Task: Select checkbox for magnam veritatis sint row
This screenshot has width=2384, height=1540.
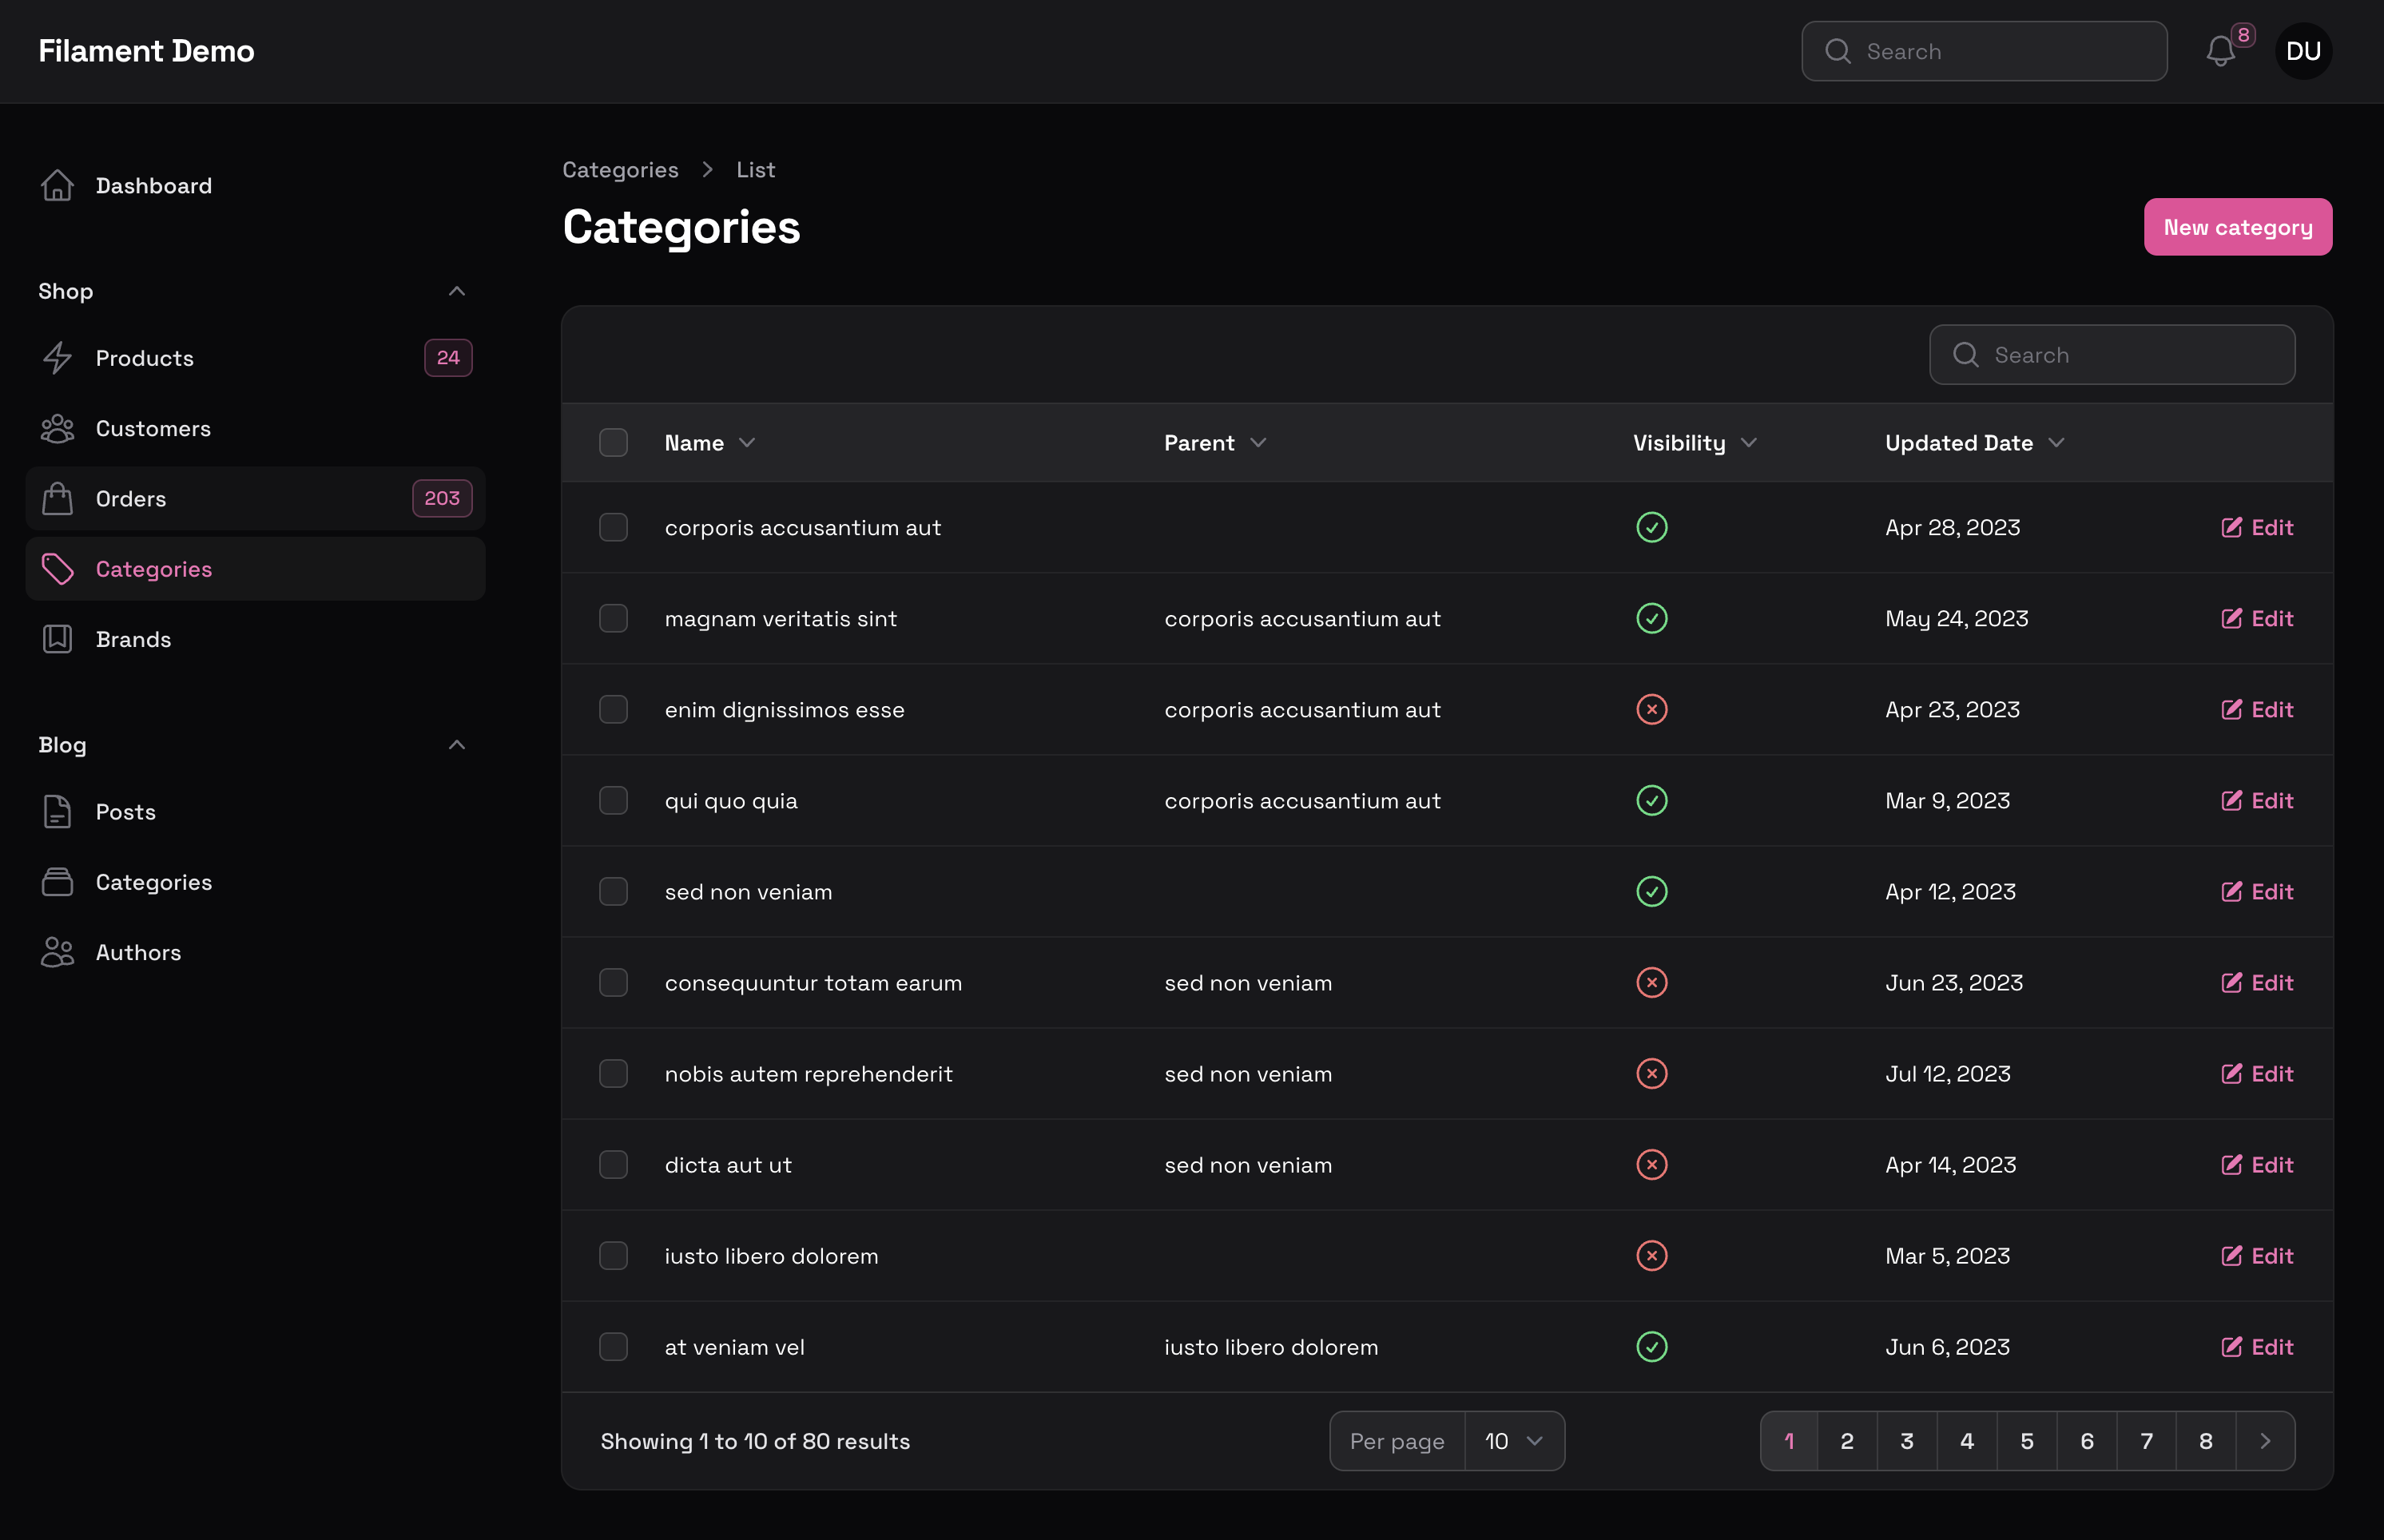Action: pyautogui.click(x=613, y=619)
